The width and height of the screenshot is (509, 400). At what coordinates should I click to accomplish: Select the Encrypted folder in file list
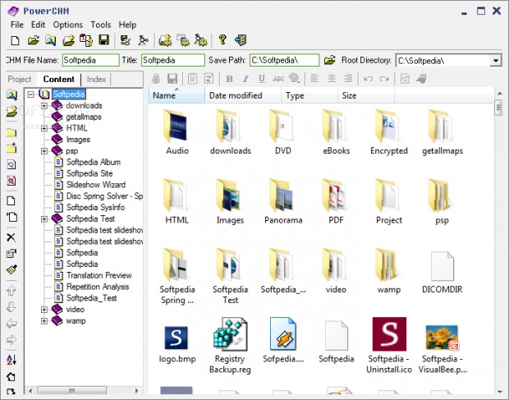[389, 132]
